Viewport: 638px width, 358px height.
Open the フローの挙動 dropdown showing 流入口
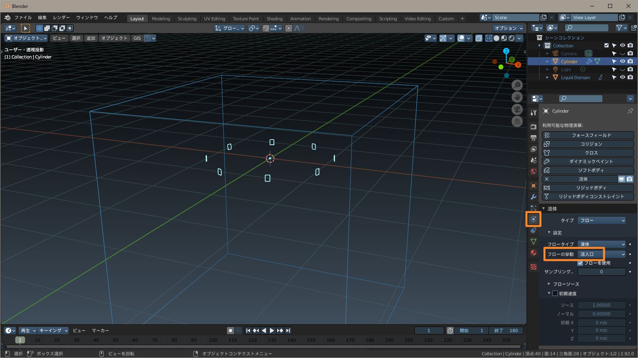[x=602, y=254]
